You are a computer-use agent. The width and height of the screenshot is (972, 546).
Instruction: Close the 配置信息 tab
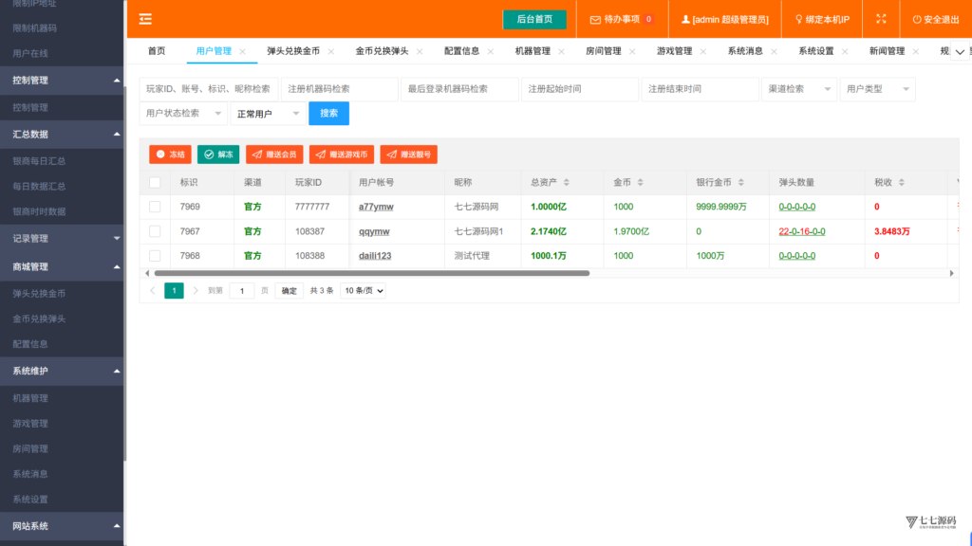point(491,51)
